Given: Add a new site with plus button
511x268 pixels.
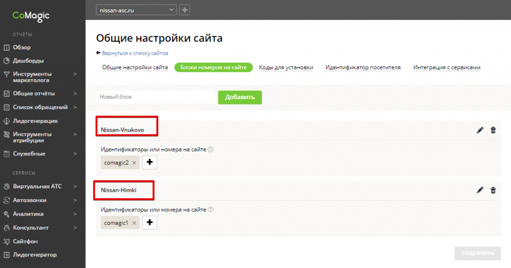Looking at the screenshot, I should click(185, 10).
